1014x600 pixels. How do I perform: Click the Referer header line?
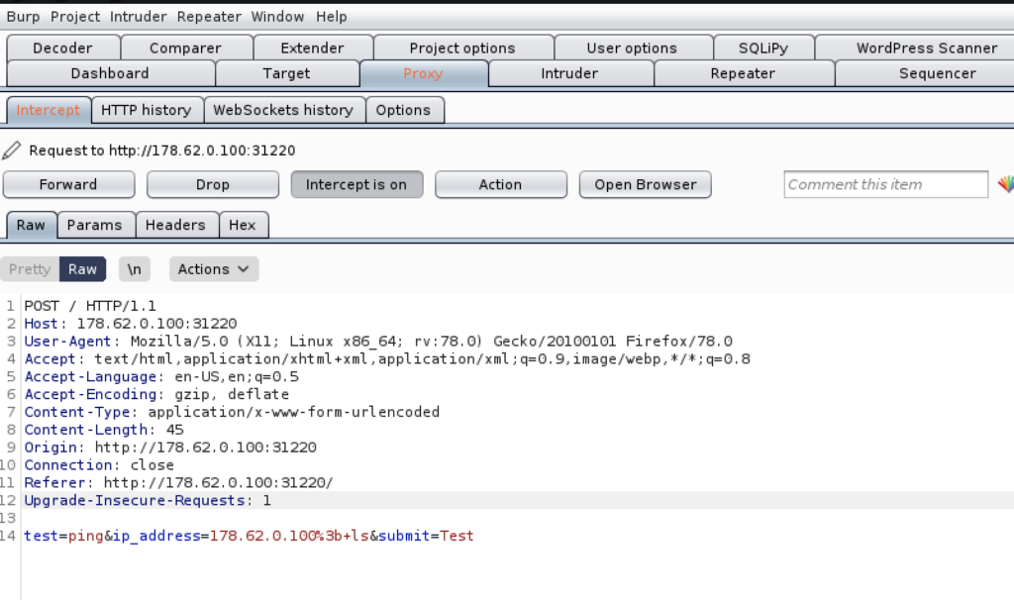coord(178,483)
